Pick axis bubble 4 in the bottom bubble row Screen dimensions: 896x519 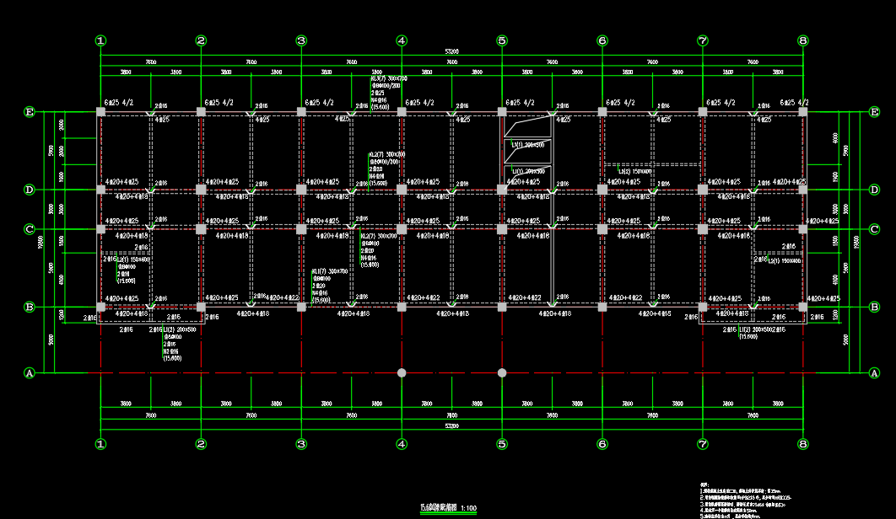click(402, 444)
